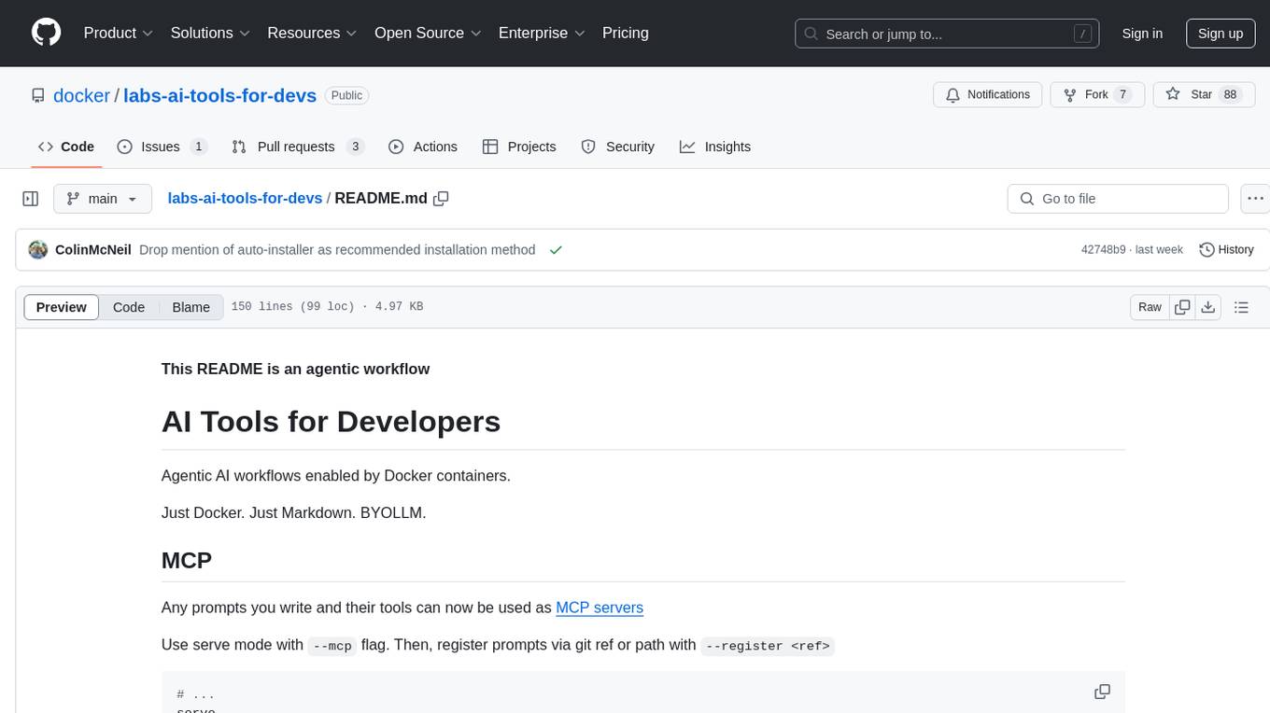Viewport: 1270px width, 713px height.
Task: Switch to the Issues tab
Action: tap(162, 147)
